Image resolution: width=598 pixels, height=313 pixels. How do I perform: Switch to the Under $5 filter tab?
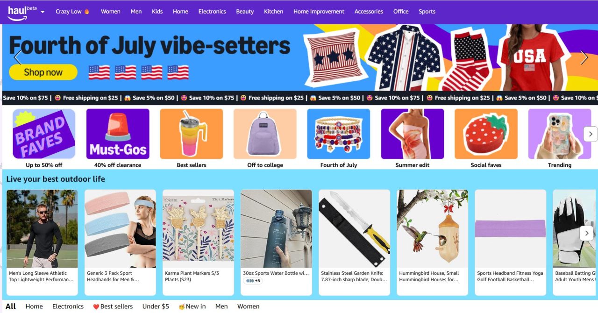coord(156,306)
